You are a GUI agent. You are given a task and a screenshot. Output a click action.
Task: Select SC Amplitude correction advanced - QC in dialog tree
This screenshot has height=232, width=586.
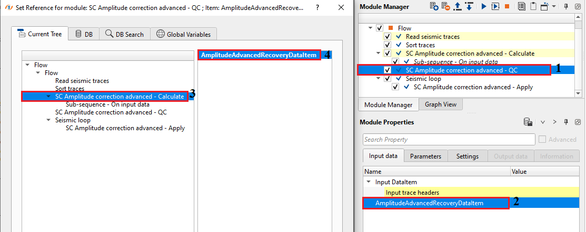coord(111,112)
